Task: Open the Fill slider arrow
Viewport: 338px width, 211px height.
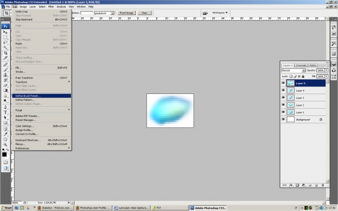Action: pos(326,77)
